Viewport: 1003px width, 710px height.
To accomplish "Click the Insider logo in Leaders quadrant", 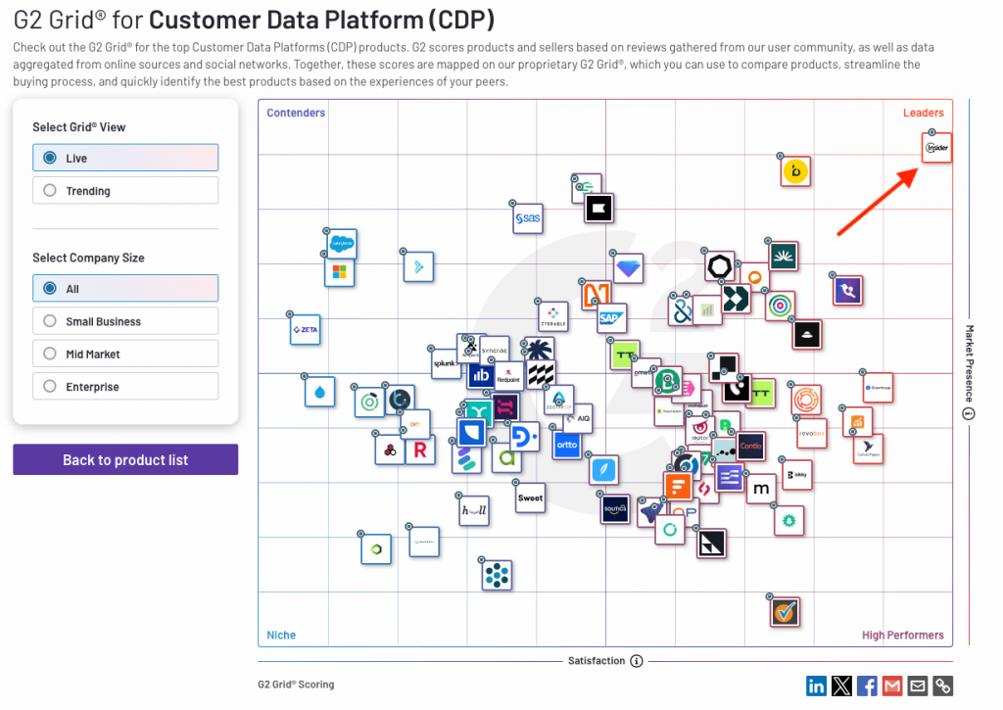I will (x=937, y=149).
